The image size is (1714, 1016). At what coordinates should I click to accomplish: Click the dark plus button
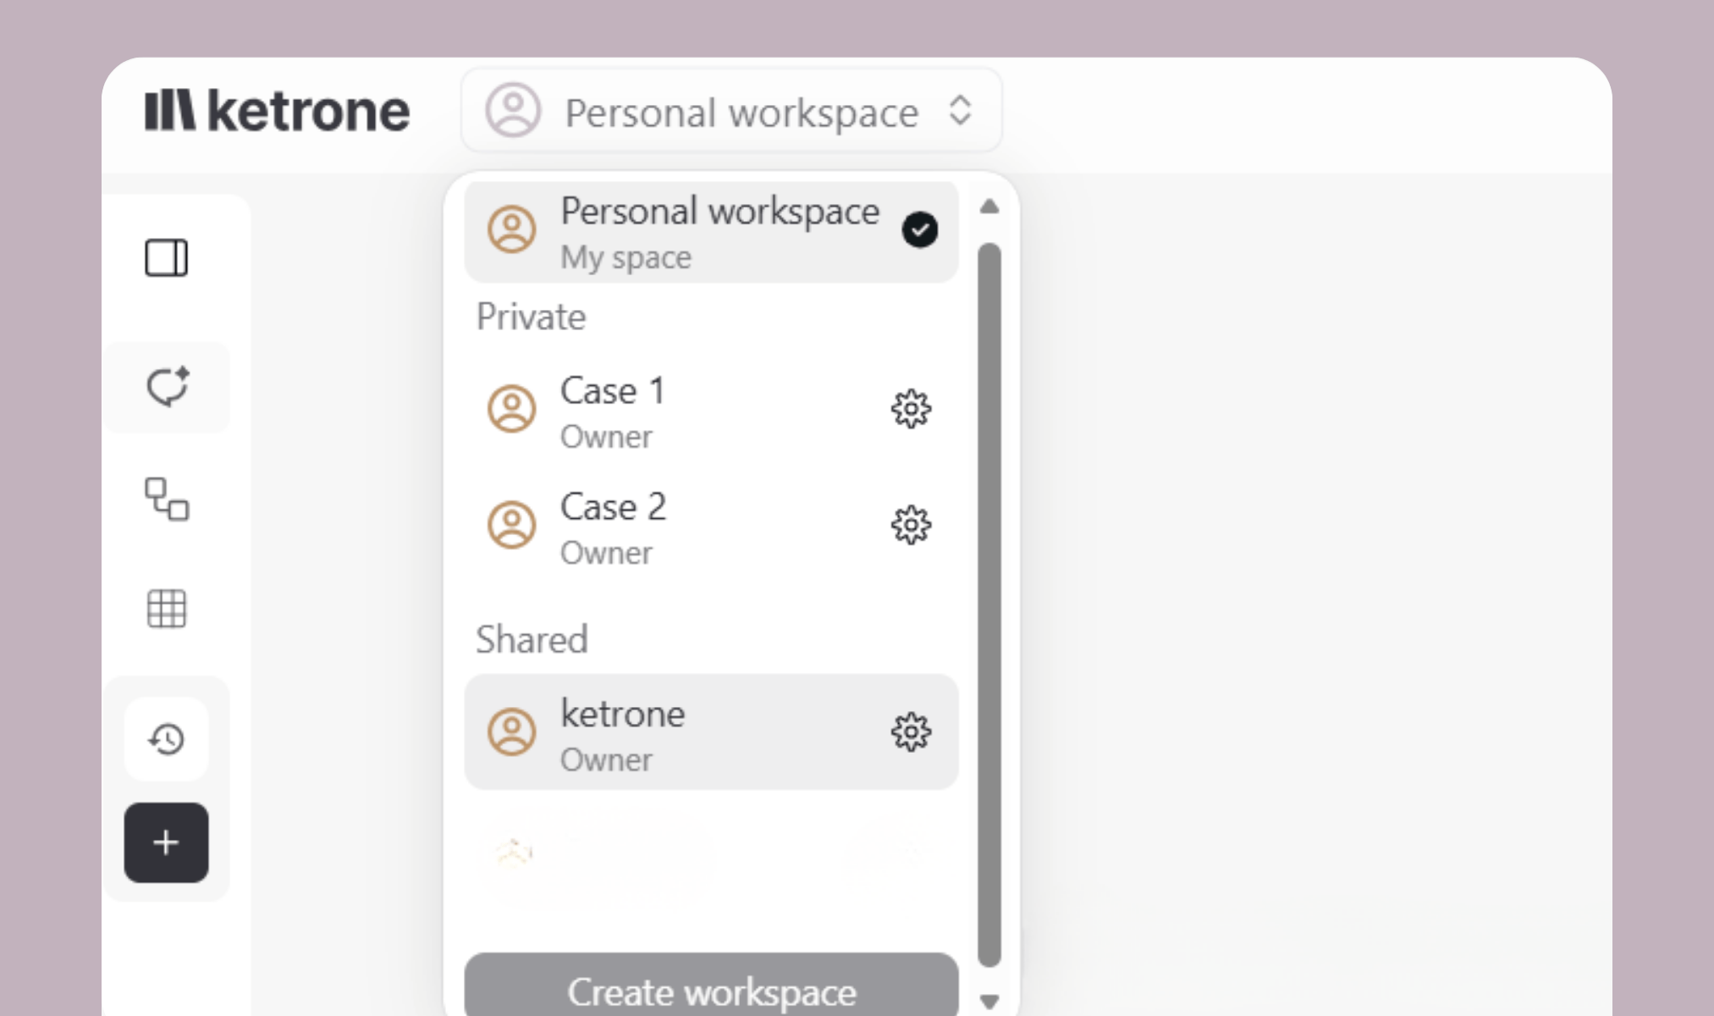pyautogui.click(x=167, y=842)
